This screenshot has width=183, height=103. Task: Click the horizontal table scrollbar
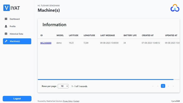106,79
